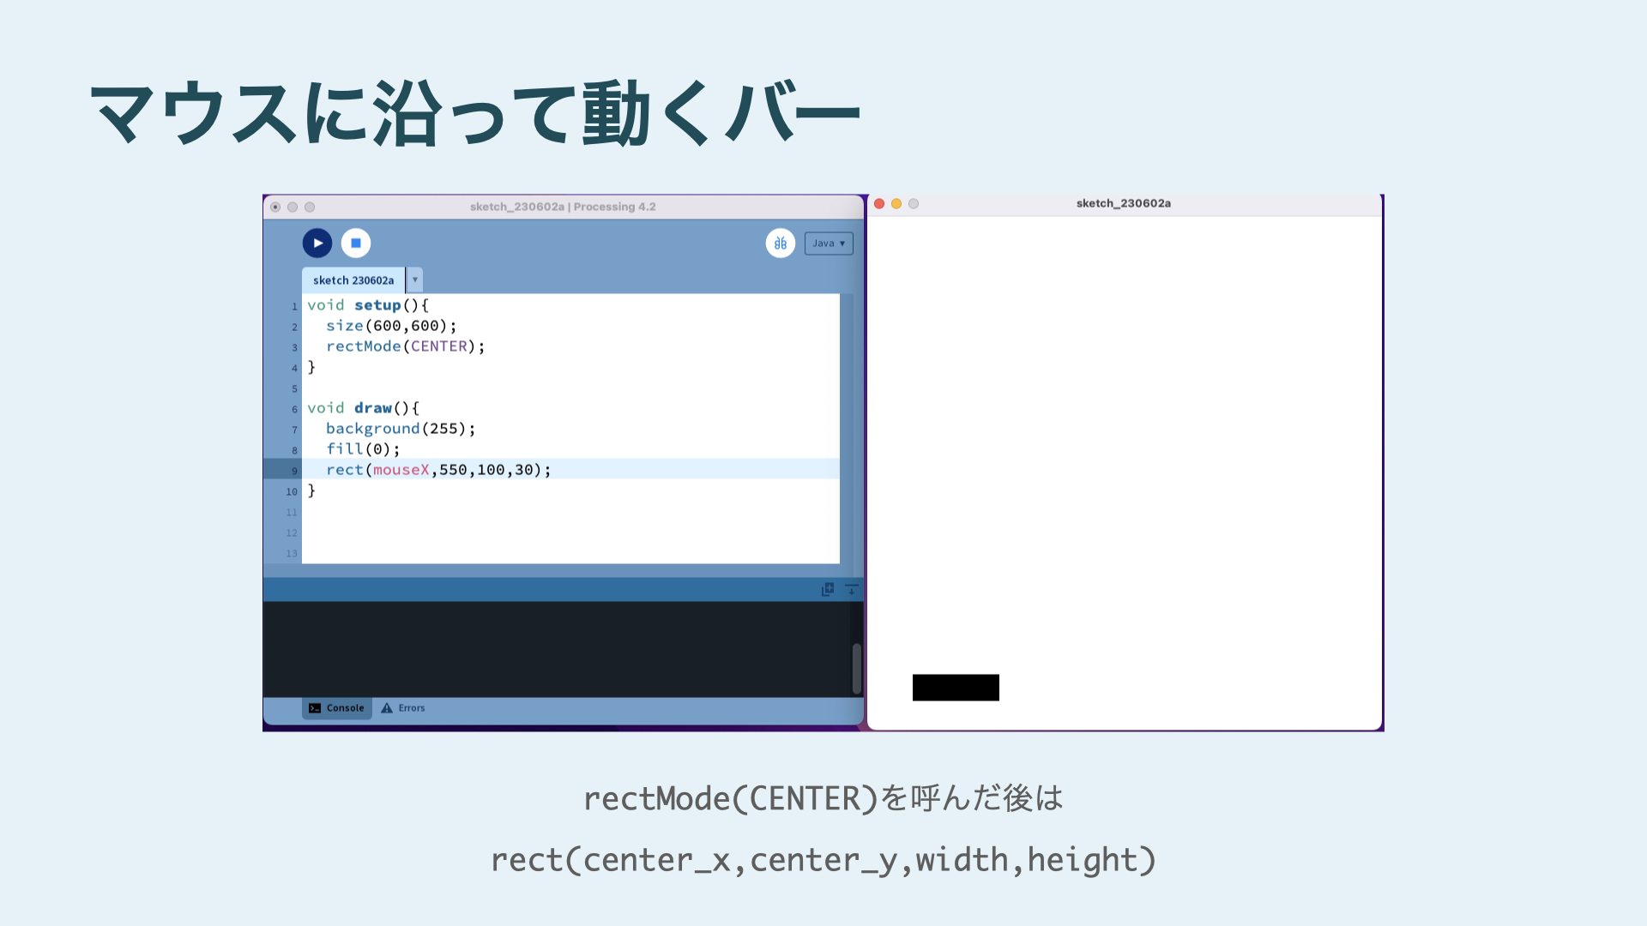The height and width of the screenshot is (926, 1647).
Task: Select the sketch_230602a editor tab
Action: point(353,280)
